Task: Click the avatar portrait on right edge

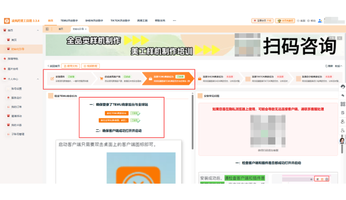Action: [x=342, y=141]
